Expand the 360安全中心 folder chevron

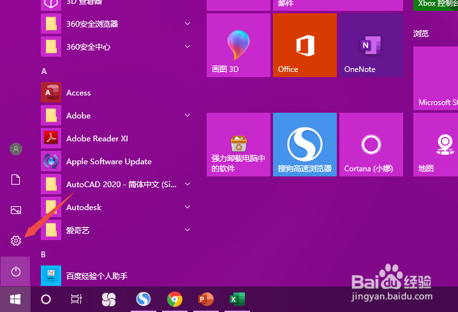tap(188, 46)
